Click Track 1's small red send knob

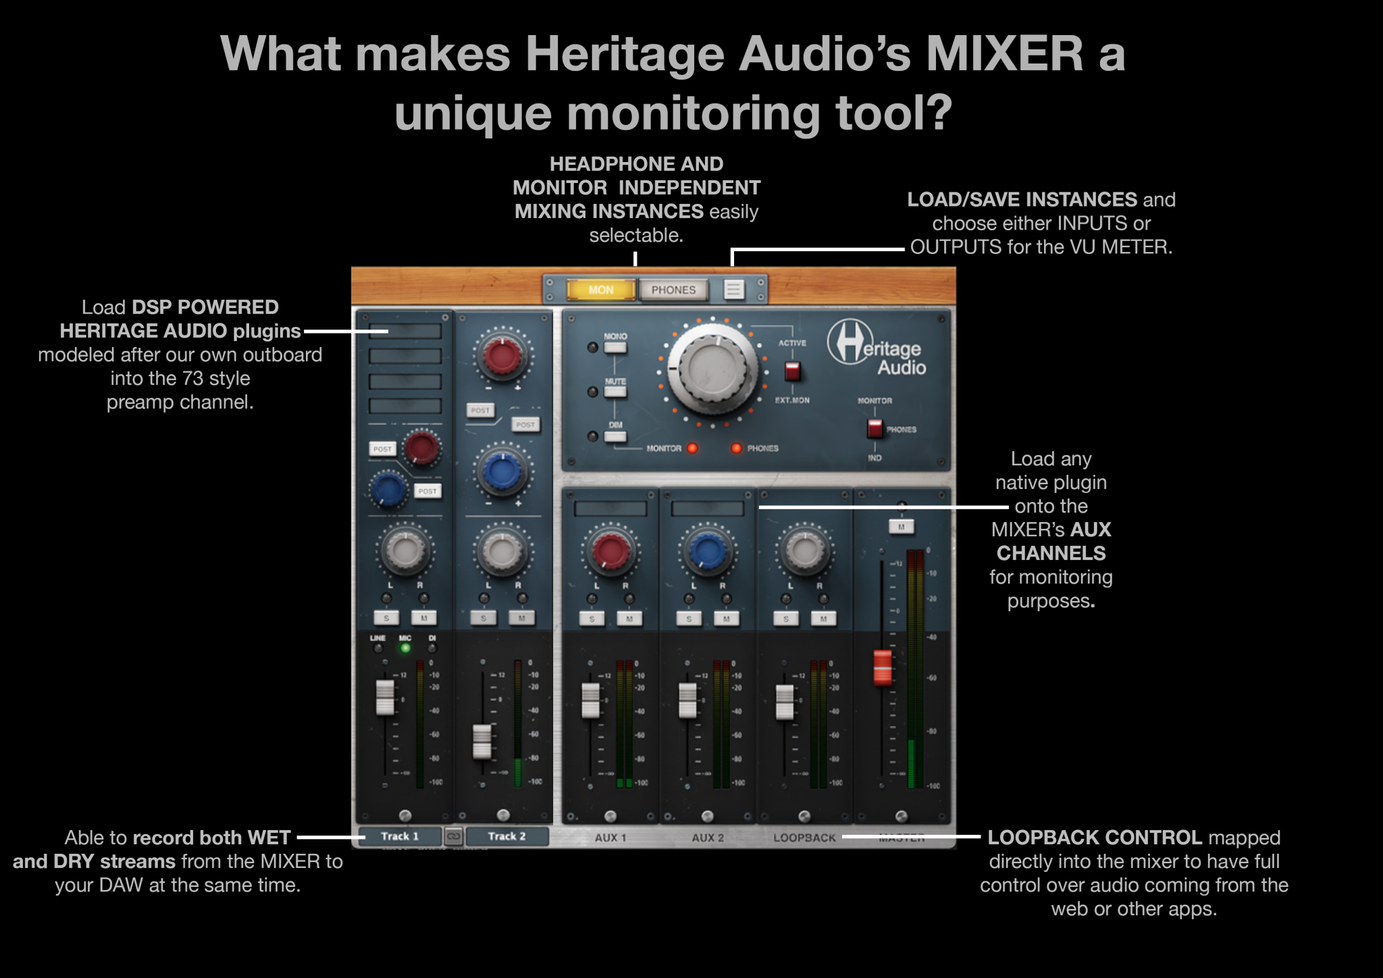[421, 447]
